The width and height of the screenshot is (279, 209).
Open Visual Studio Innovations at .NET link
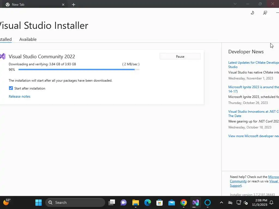[254, 114]
